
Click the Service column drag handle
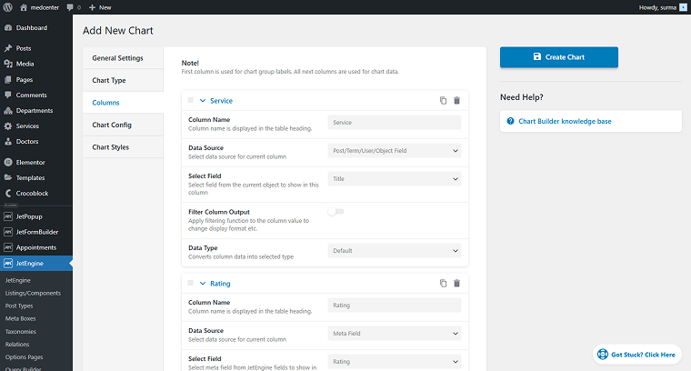190,100
